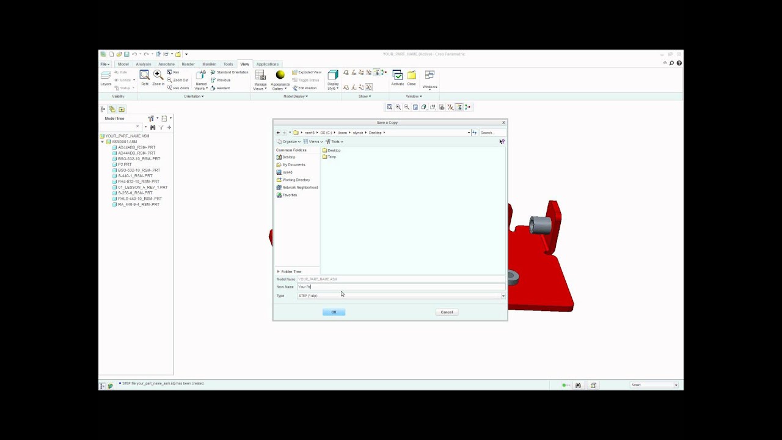This screenshot has height=440, width=782.
Task: Click the Folder Browser tab icon above Model Tree
Action: tap(112, 109)
